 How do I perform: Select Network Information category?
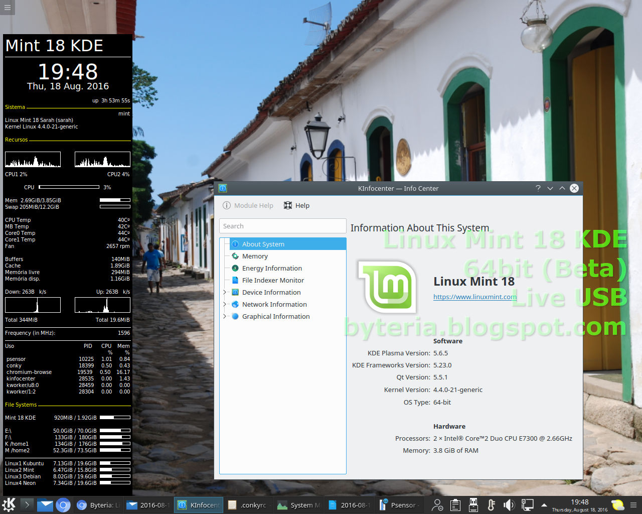coord(274,304)
